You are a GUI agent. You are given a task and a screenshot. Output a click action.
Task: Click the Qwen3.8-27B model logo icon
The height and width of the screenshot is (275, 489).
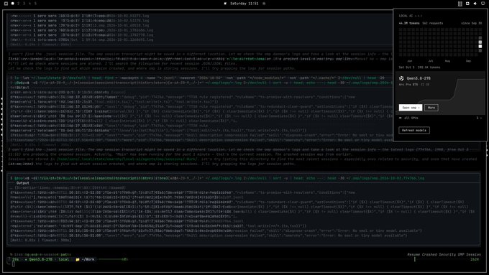click(401, 78)
